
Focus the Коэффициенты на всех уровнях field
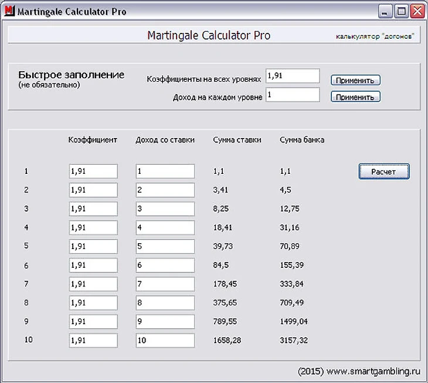[292, 76]
